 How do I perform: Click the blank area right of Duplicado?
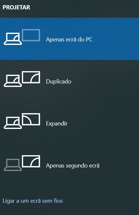click(x=105, y=81)
